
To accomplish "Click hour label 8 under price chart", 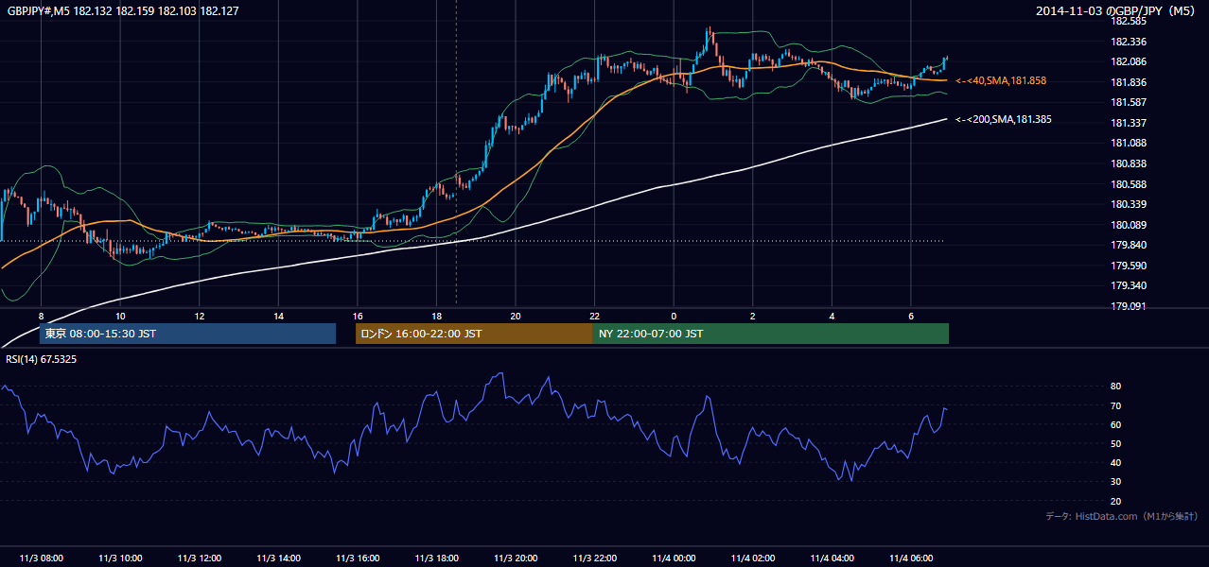I will pyautogui.click(x=41, y=315).
